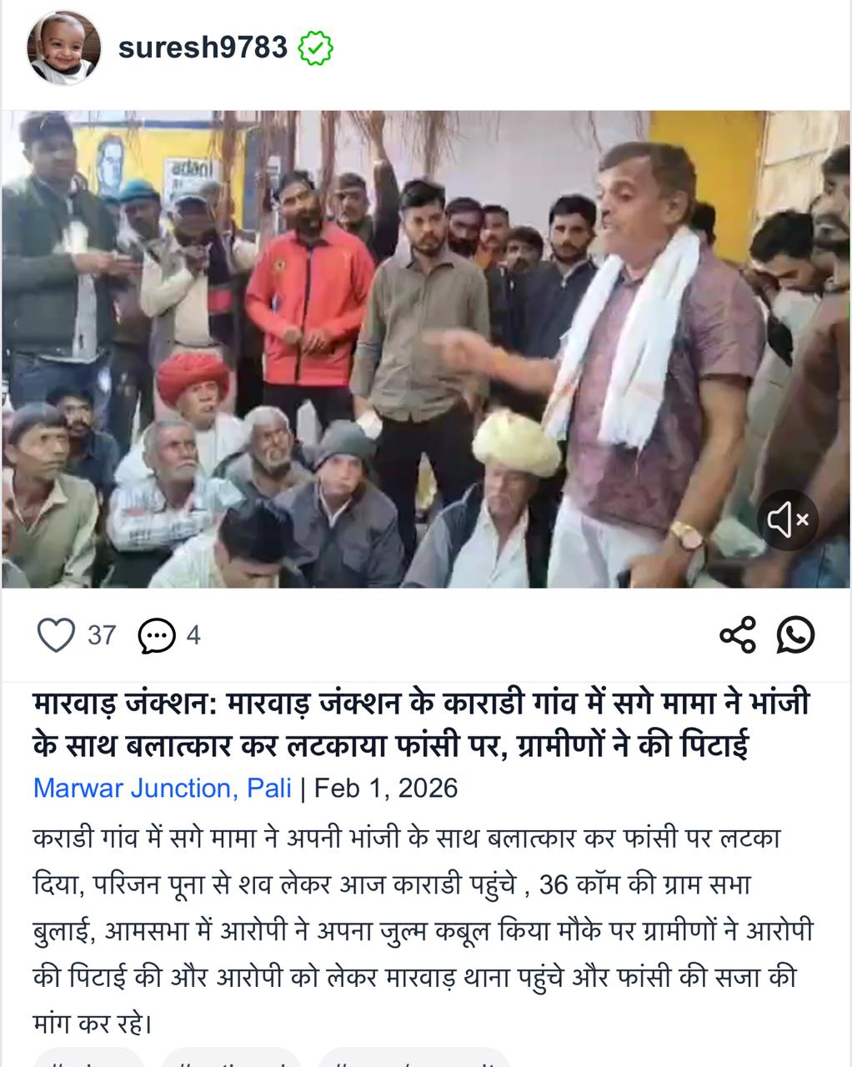Image resolution: width=852 pixels, height=1067 pixels.
Task: Select the leftmost hashtag chip at the bottom
Action: (89, 1057)
